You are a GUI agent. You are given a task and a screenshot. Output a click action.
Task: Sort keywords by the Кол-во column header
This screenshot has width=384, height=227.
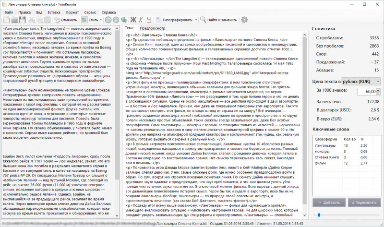point(350,139)
